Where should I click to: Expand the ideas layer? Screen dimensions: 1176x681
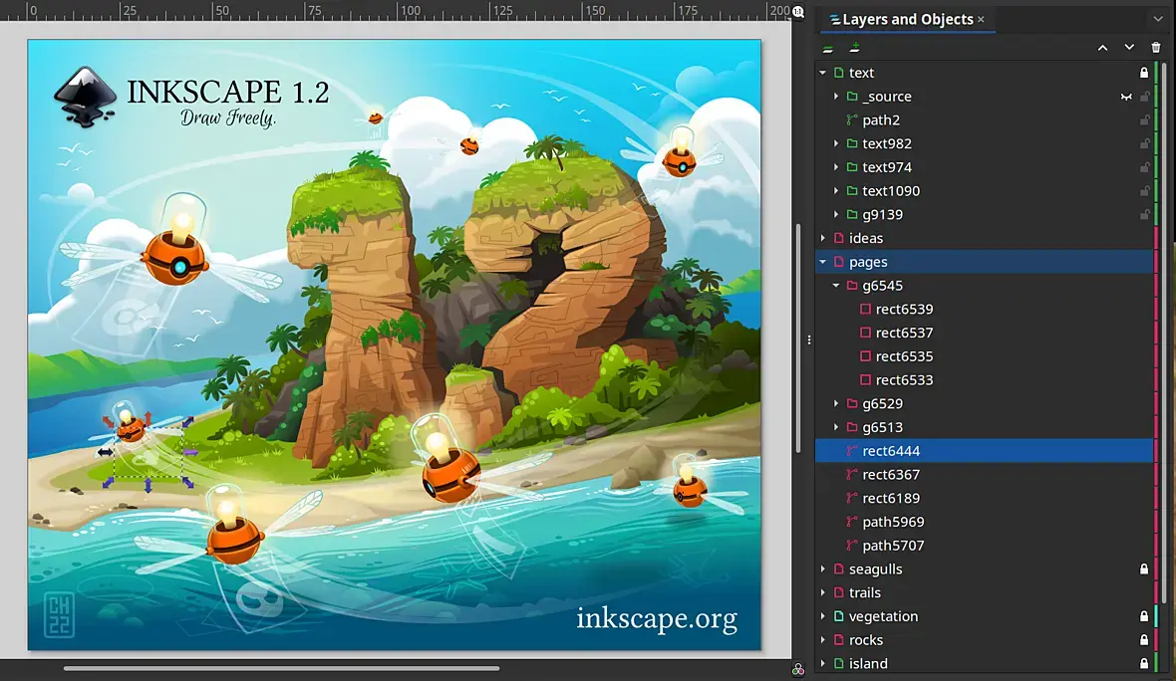point(823,238)
